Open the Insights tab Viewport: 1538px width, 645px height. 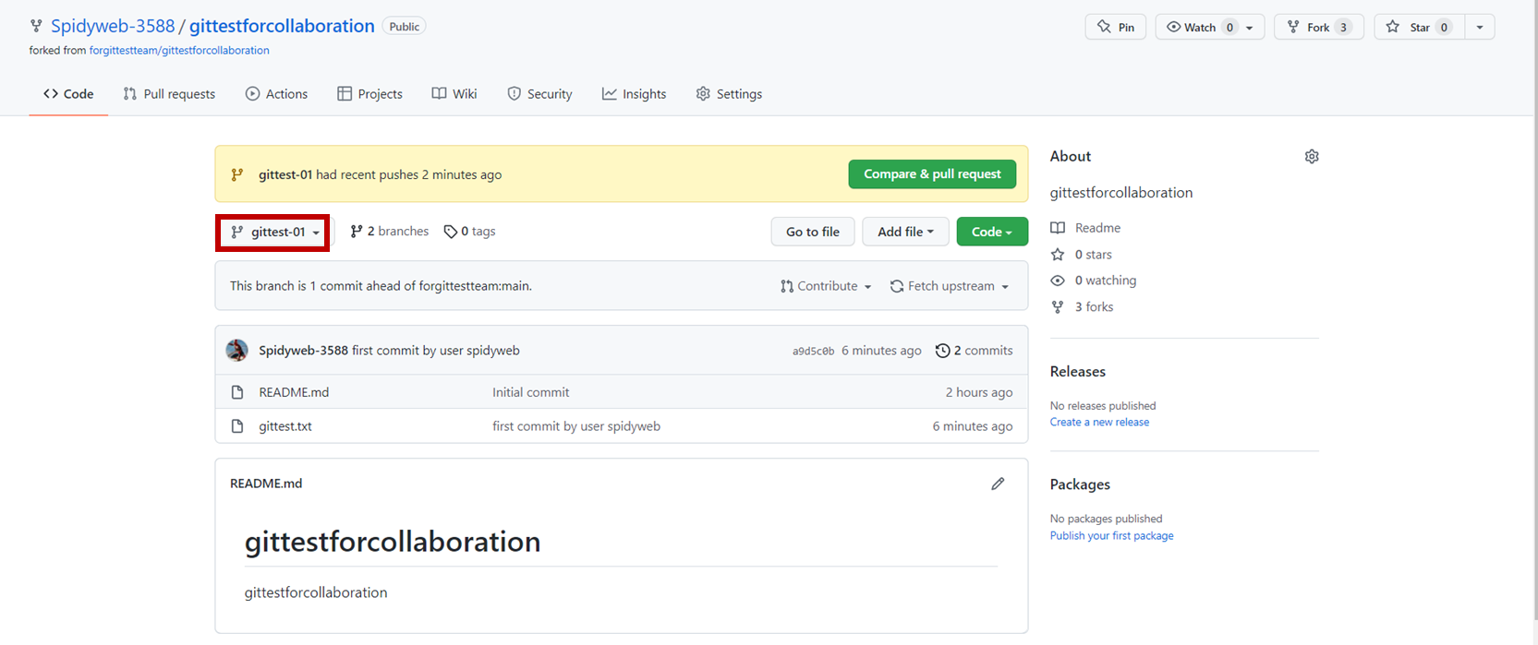634,94
